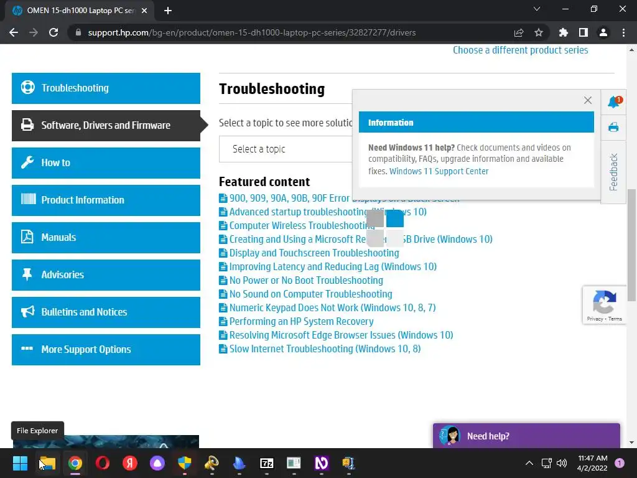Click the print page icon
The height and width of the screenshot is (478, 637).
click(x=613, y=127)
